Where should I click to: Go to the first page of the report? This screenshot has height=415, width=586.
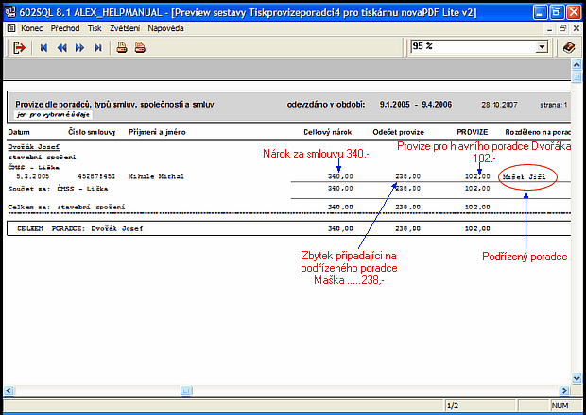43,47
